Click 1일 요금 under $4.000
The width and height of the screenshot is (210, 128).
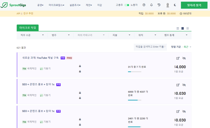tap(178, 71)
